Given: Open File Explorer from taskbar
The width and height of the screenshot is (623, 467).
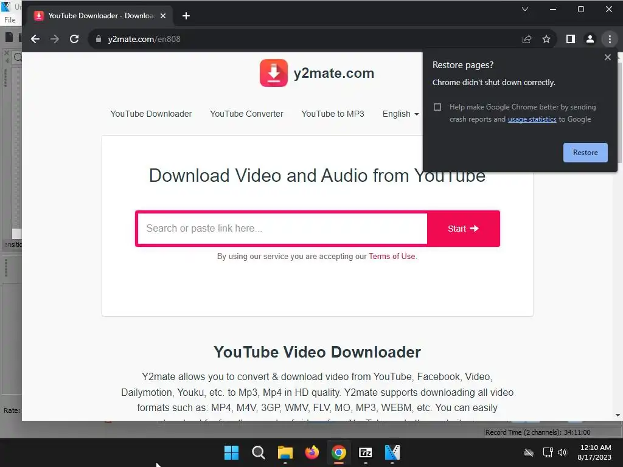Looking at the screenshot, I should click(x=285, y=452).
